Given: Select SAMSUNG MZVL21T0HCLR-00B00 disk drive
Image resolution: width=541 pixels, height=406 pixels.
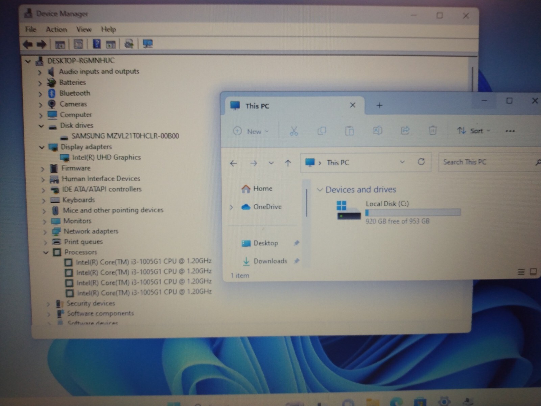Looking at the screenshot, I should tap(125, 136).
